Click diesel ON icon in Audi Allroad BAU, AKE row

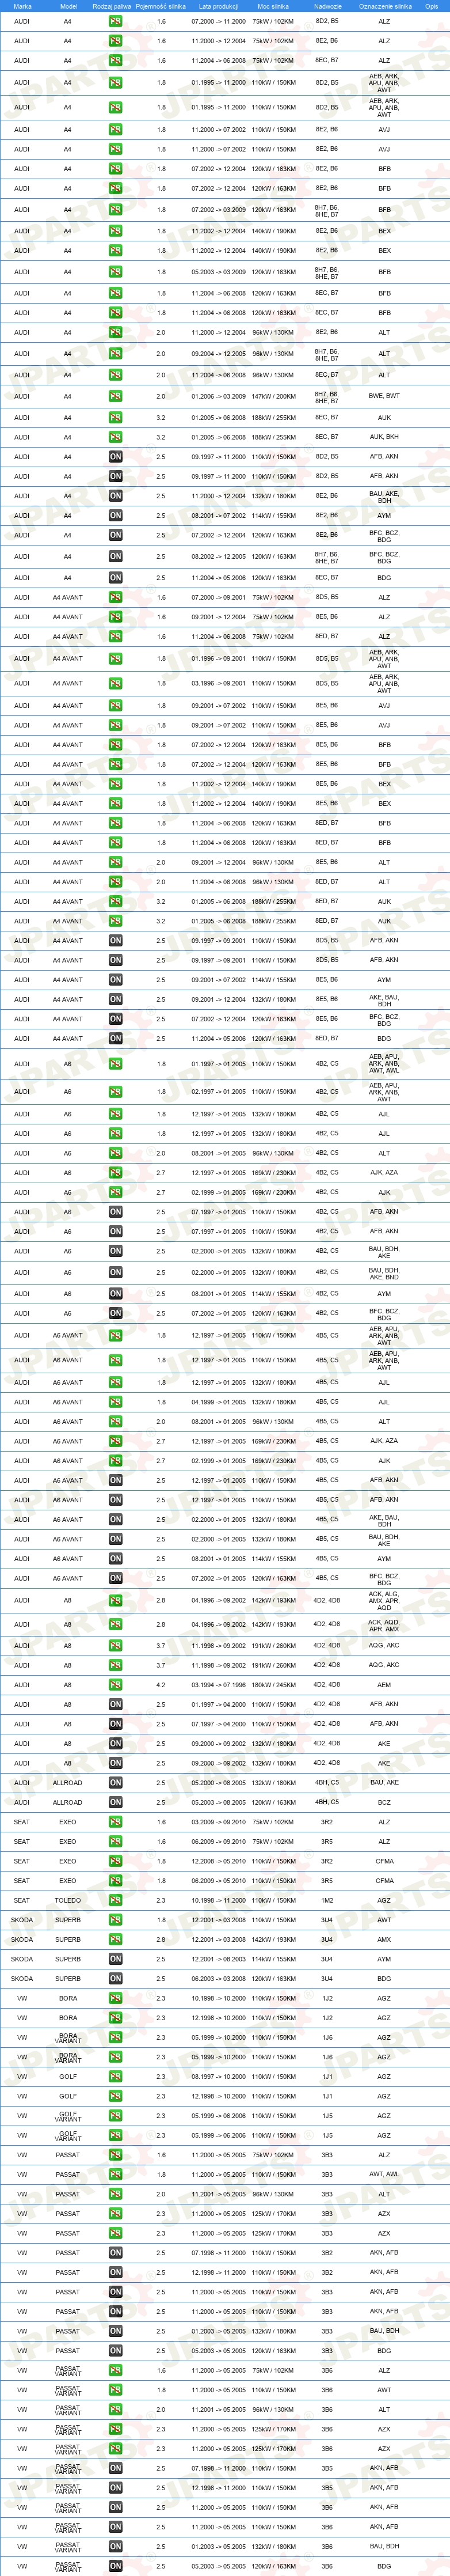click(115, 1783)
